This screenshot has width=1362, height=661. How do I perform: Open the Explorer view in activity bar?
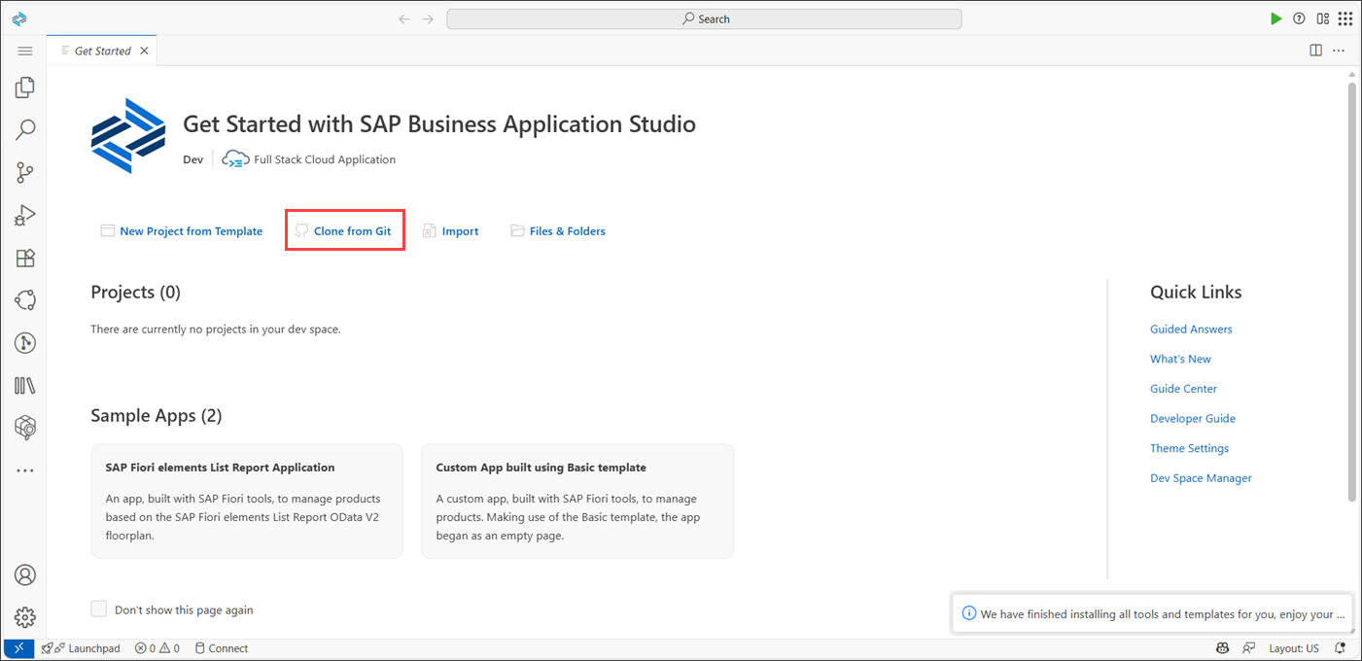pyautogui.click(x=25, y=87)
